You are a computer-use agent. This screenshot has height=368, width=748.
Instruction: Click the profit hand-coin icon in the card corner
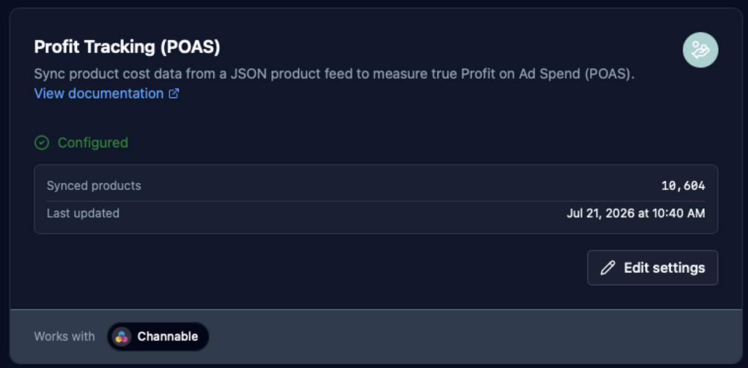(700, 50)
